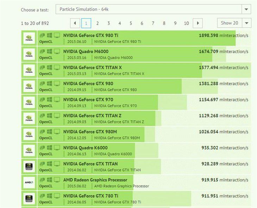Open the NVIDIA Quadro M6000 result title

click(86, 52)
